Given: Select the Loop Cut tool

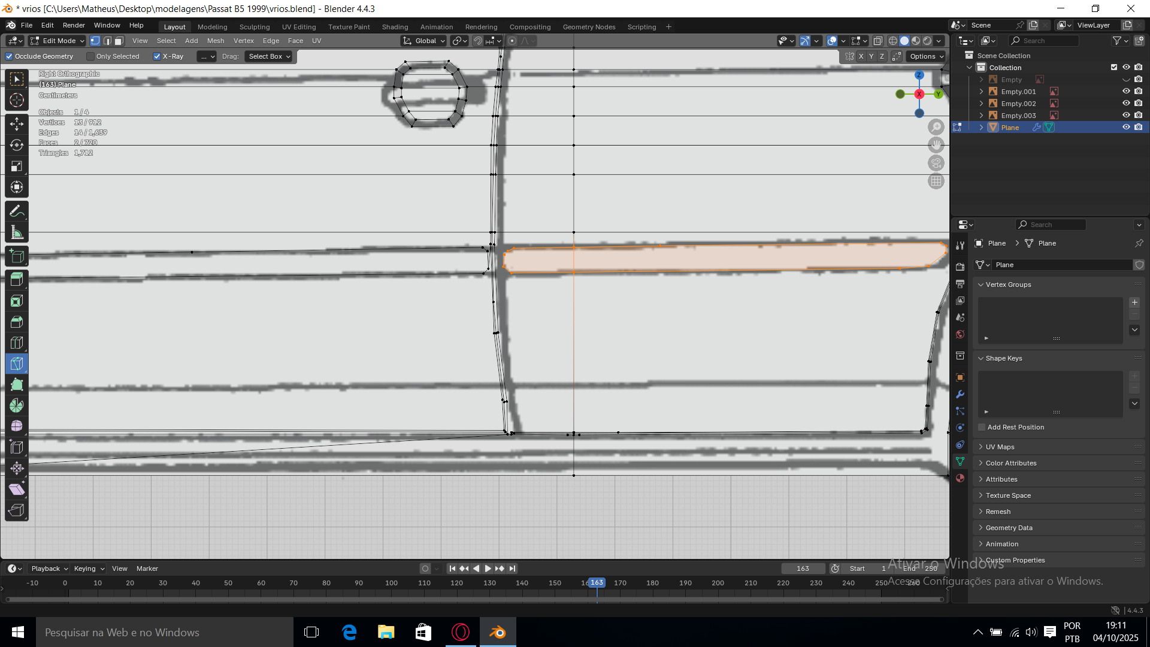Looking at the screenshot, I should pyautogui.click(x=17, y=343).
